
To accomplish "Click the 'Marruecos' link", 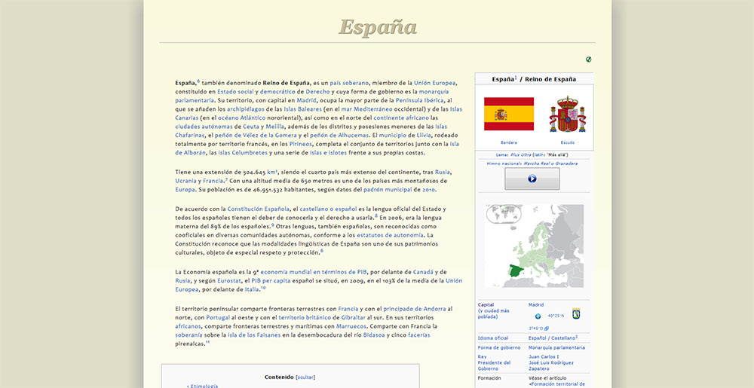I will [x=351, y=326].
